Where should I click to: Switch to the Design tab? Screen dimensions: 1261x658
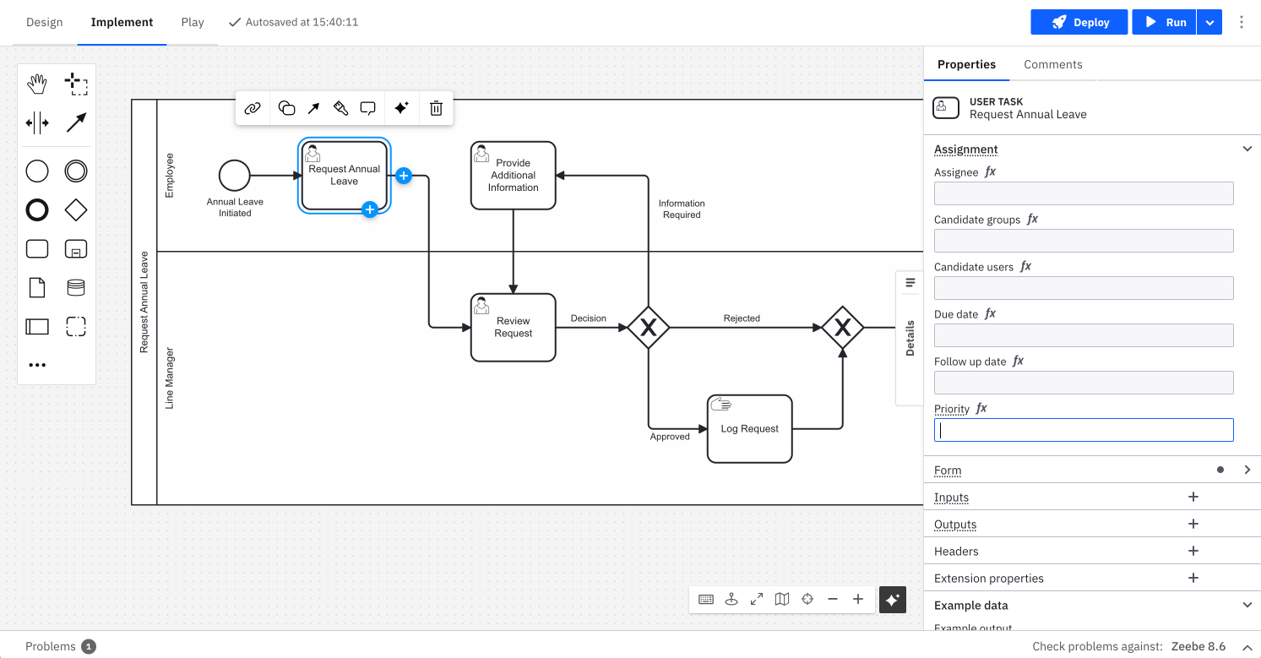pos(44,22)
